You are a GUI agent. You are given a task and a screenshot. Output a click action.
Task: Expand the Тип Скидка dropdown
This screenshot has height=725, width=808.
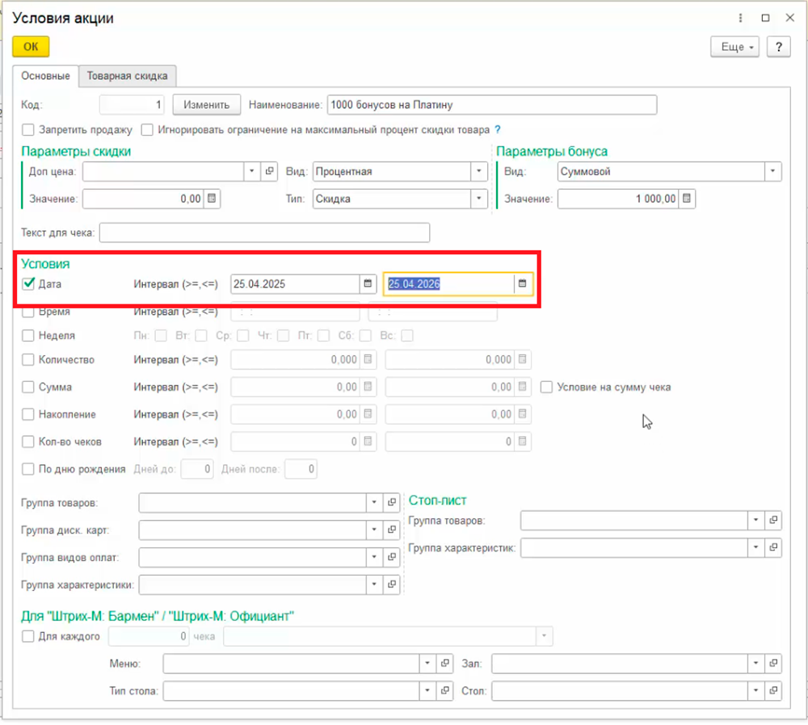479,199
